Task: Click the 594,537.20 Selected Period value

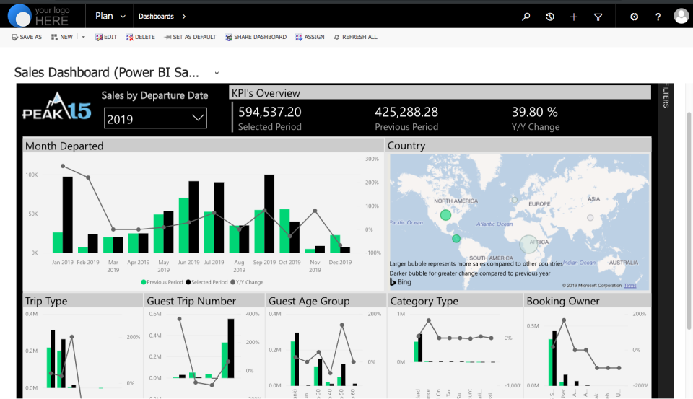Action: pyautogui.click(x=269, y=113)
